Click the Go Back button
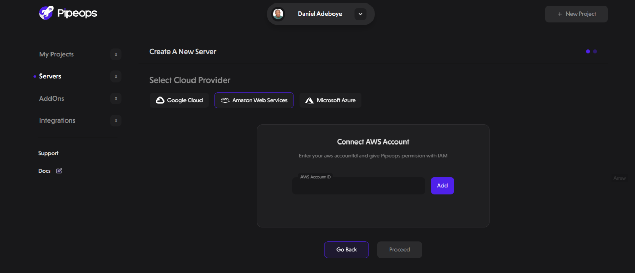This screenshot has height=273, width=635. pyautogui.click(x=346, y=250)
